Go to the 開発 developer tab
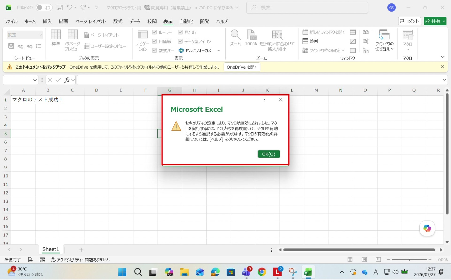This screenshot has width=451, height=280. point(205,22)
